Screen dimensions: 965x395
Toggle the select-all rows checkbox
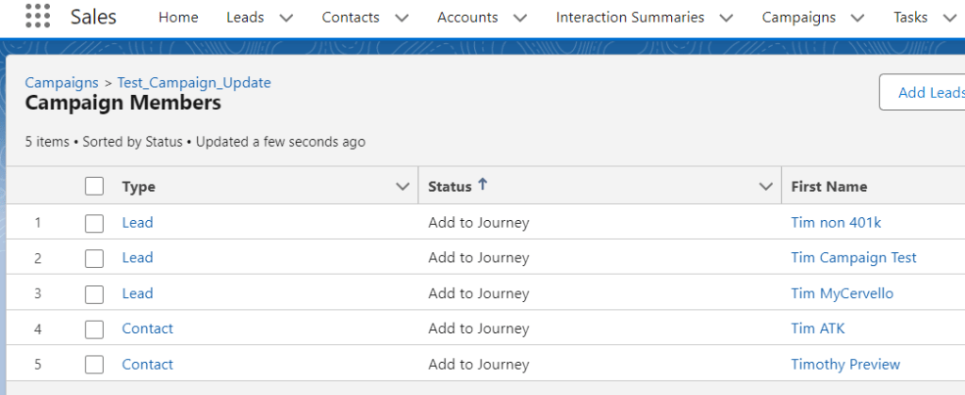(94, 186)
